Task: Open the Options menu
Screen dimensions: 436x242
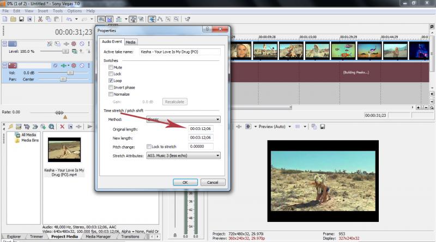Action: click(74, 11)
